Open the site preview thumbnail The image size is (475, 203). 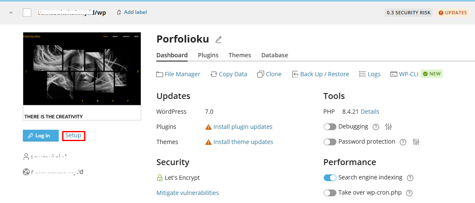(82, 76)
